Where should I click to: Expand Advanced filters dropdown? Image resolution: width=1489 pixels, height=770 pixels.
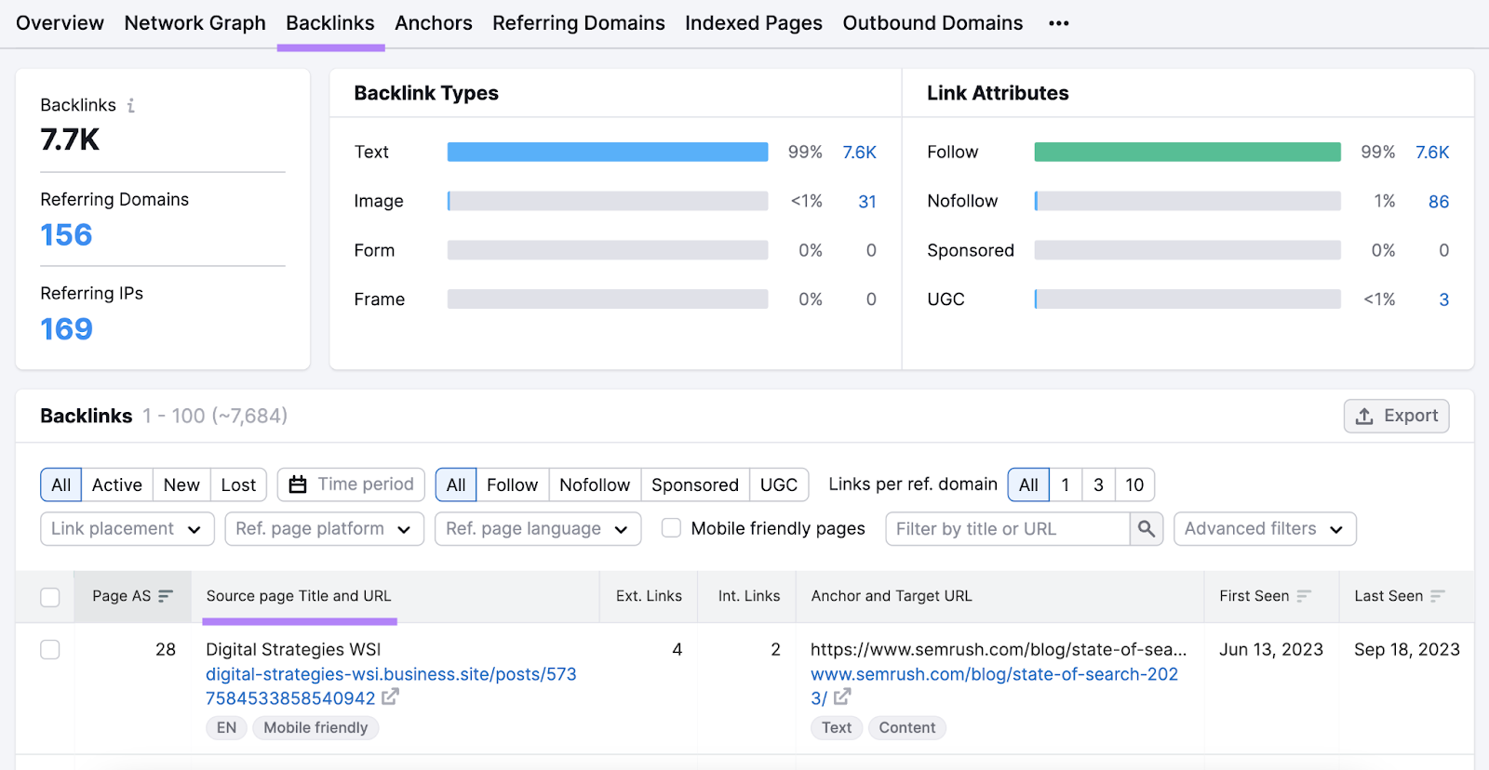(1264, 529)
